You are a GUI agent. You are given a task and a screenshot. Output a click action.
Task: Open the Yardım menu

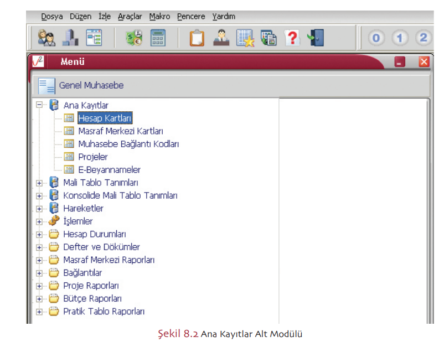point(224,17)
